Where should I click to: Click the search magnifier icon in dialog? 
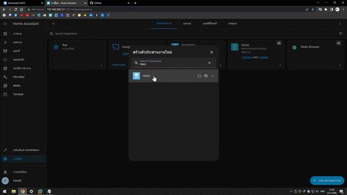tap(136, 63)
